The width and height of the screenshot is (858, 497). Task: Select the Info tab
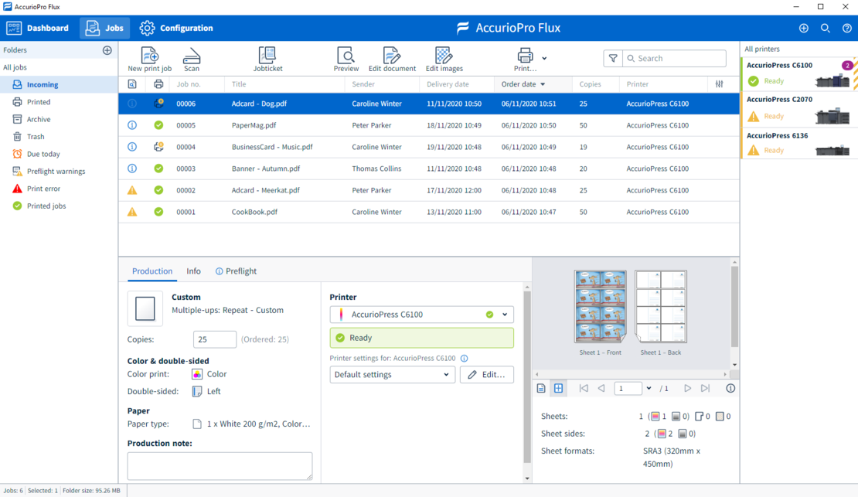click(x=193, y=271)
